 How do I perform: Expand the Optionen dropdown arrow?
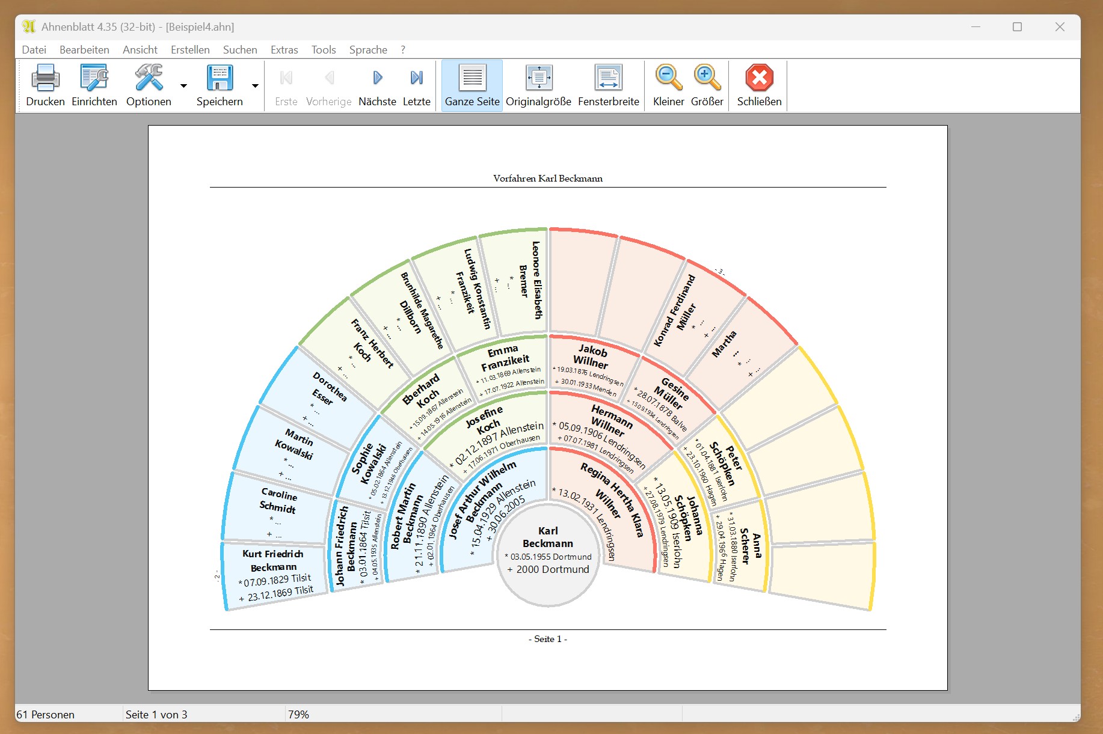[x=183, y=86]
